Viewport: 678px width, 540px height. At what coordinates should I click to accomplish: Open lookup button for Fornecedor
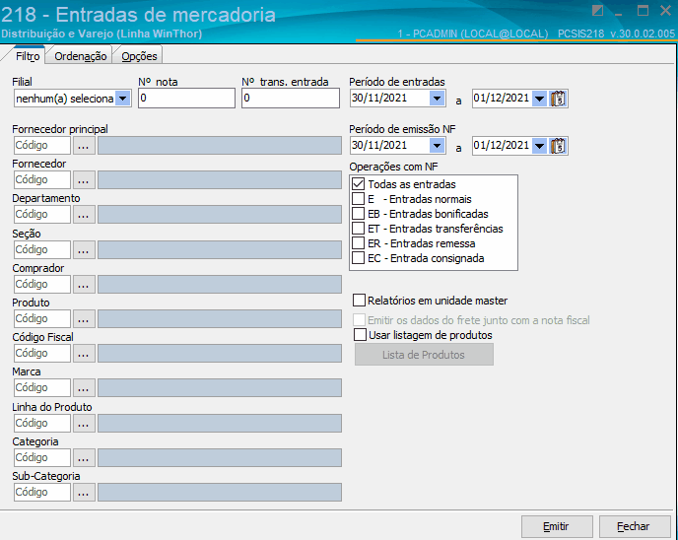(84, 180)
